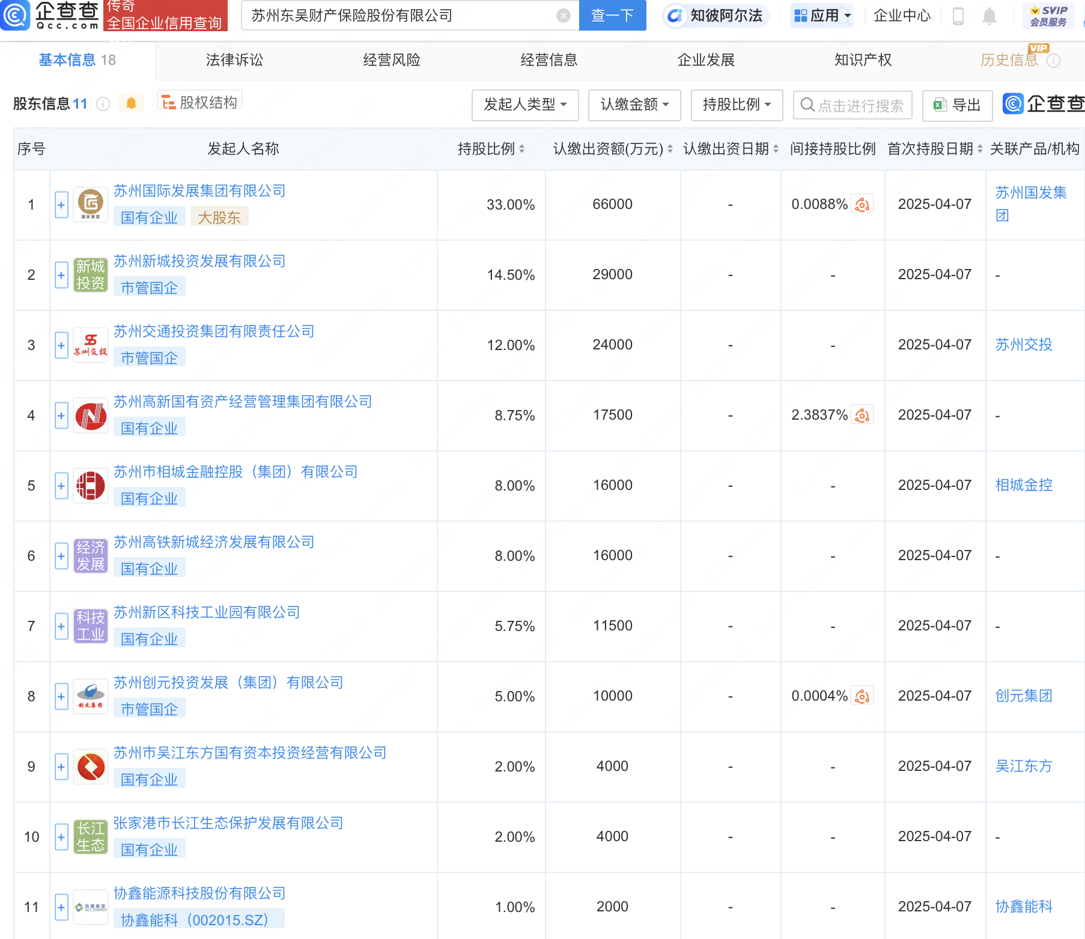
Task: Click 苏州高新国有资产 red logo
Action: pyautogui.click(x=91, y=415)
